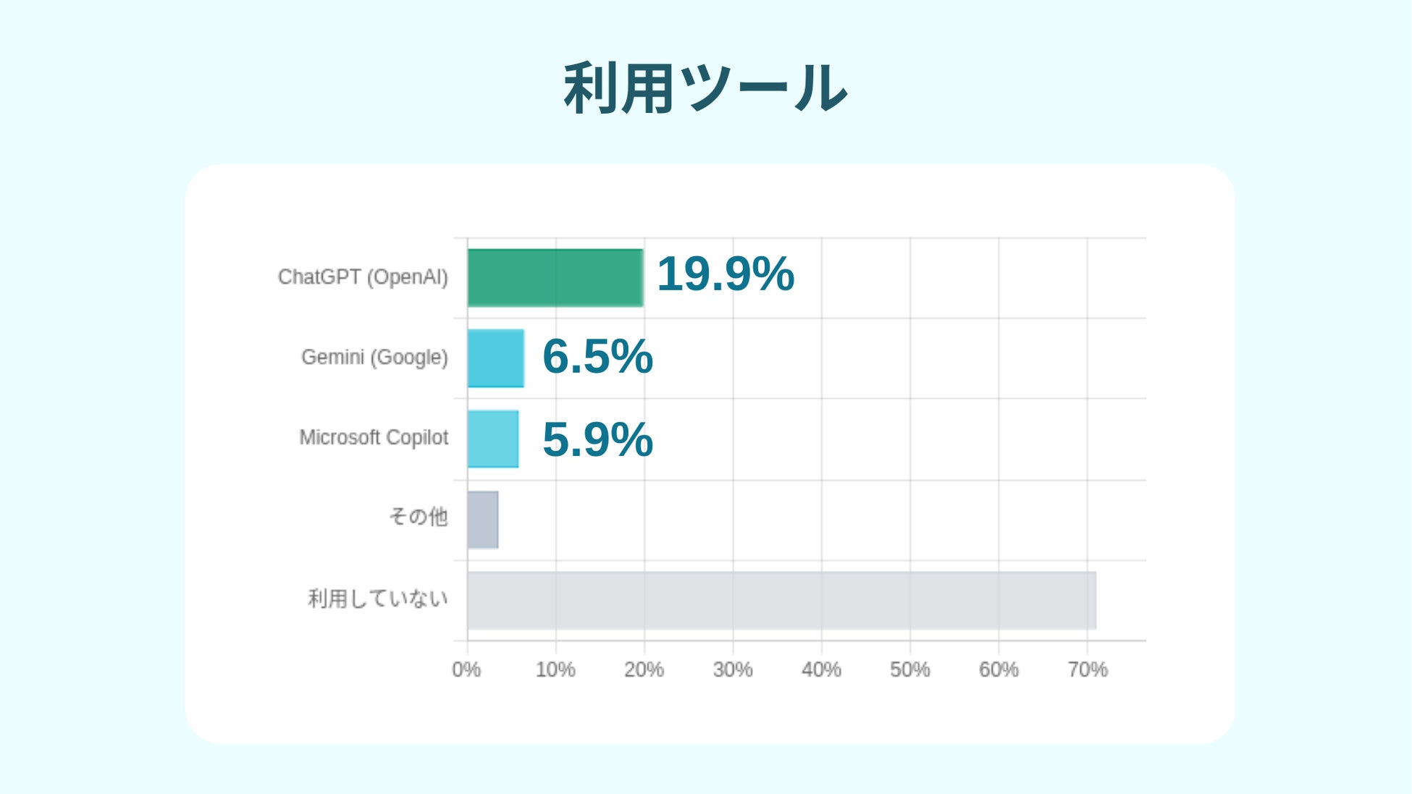Image resolution: width=1412 pixels, height=794 pixels.
Task: Select the 10% axis tick label
Action: (555, 670)
